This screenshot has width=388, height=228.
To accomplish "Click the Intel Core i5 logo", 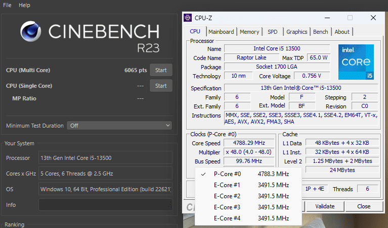I will pyautogui.click(x=356, y=62).
